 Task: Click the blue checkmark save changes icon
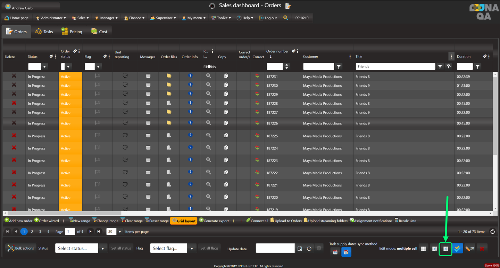click(457, 249)
